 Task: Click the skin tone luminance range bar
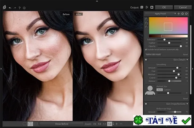pyautogui.click(x=168, y=36)
